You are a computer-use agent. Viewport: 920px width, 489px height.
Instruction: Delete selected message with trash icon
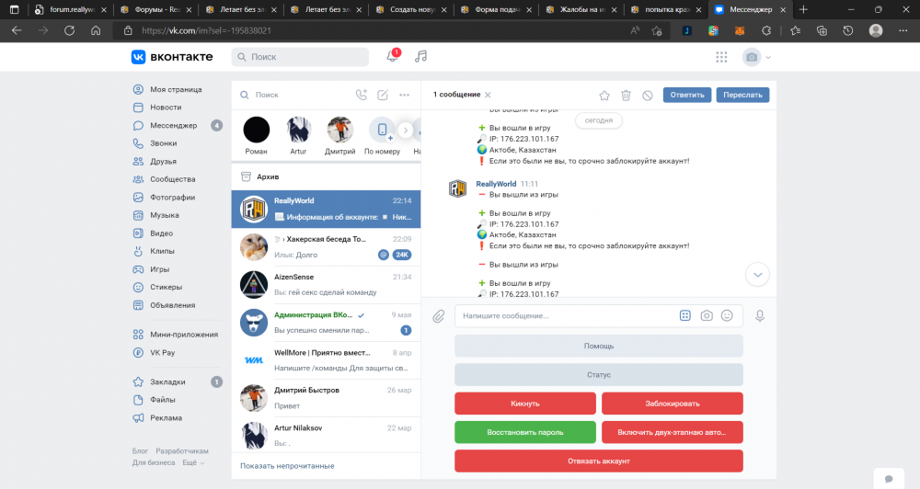626,95
